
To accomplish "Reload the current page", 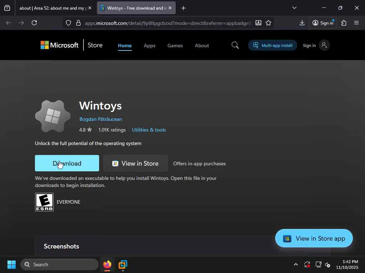I will click(x=34, y=23).
